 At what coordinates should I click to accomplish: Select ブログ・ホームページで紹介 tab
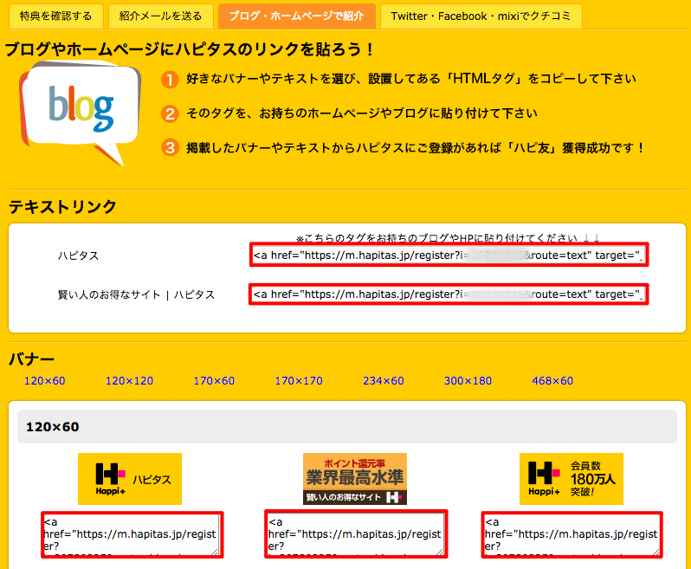click(297, 16)
